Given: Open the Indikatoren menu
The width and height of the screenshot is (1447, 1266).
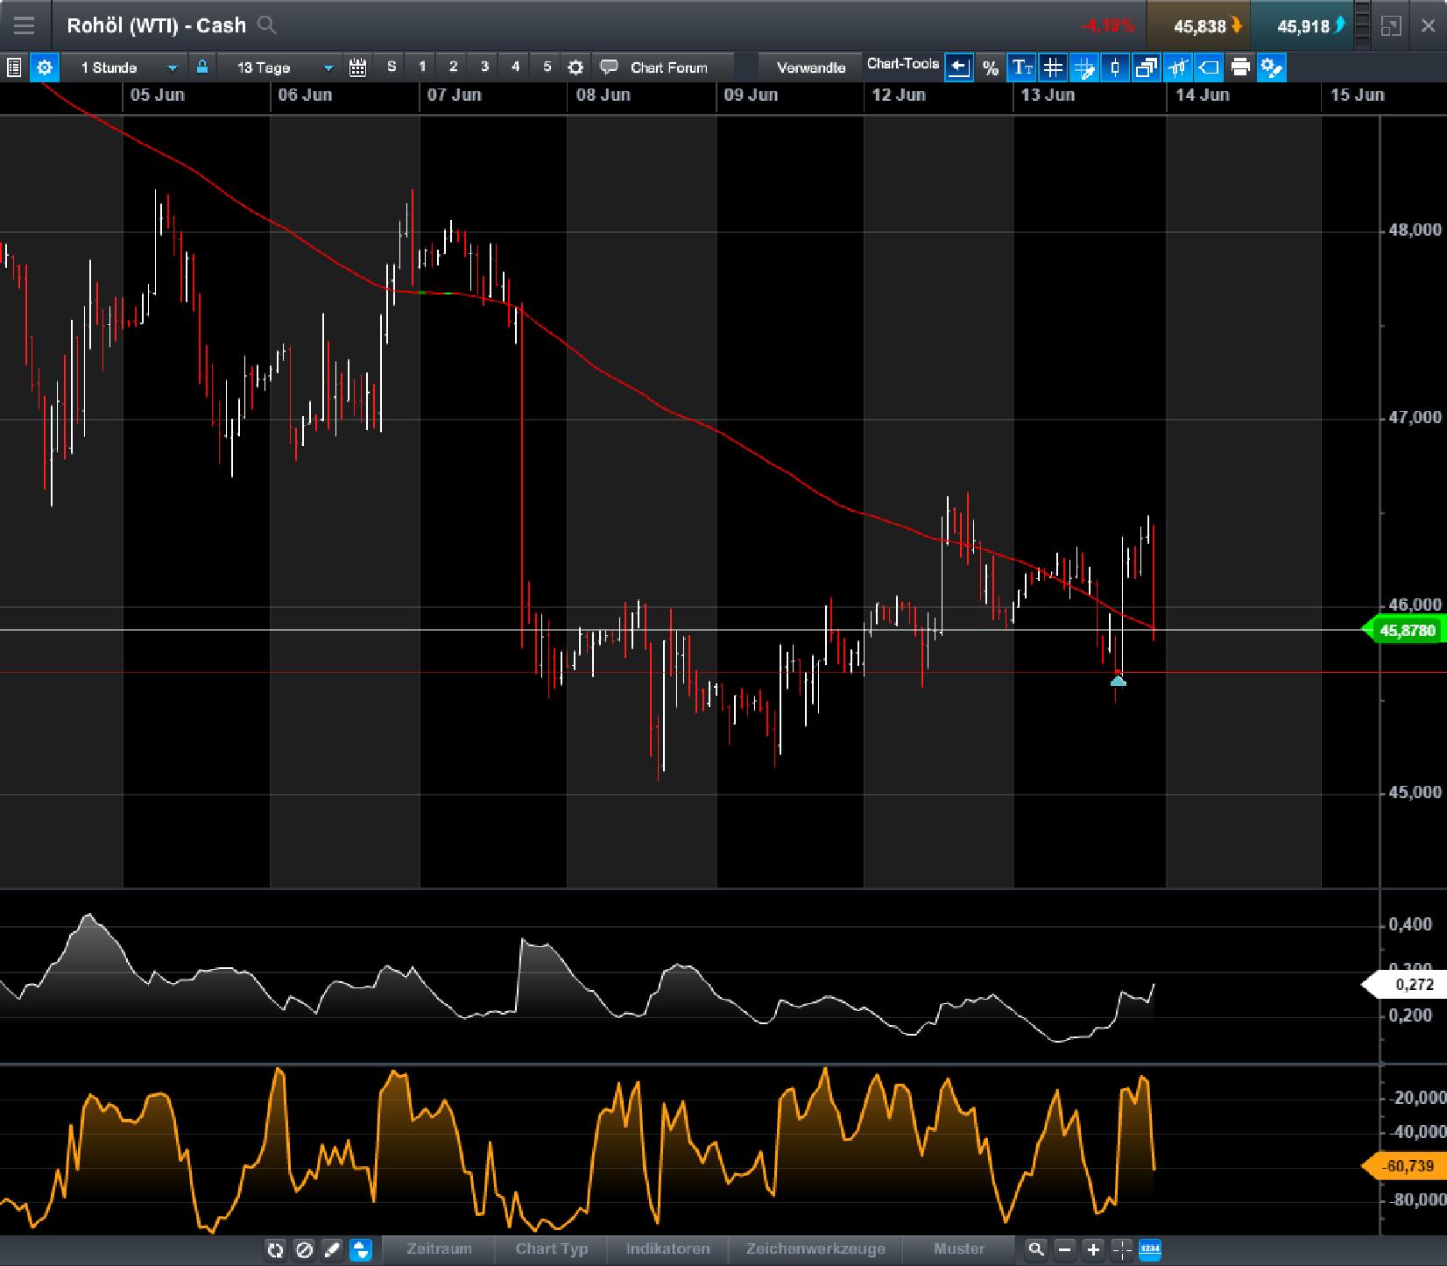Looking at the screenshot, I should tap(668, 1250).
